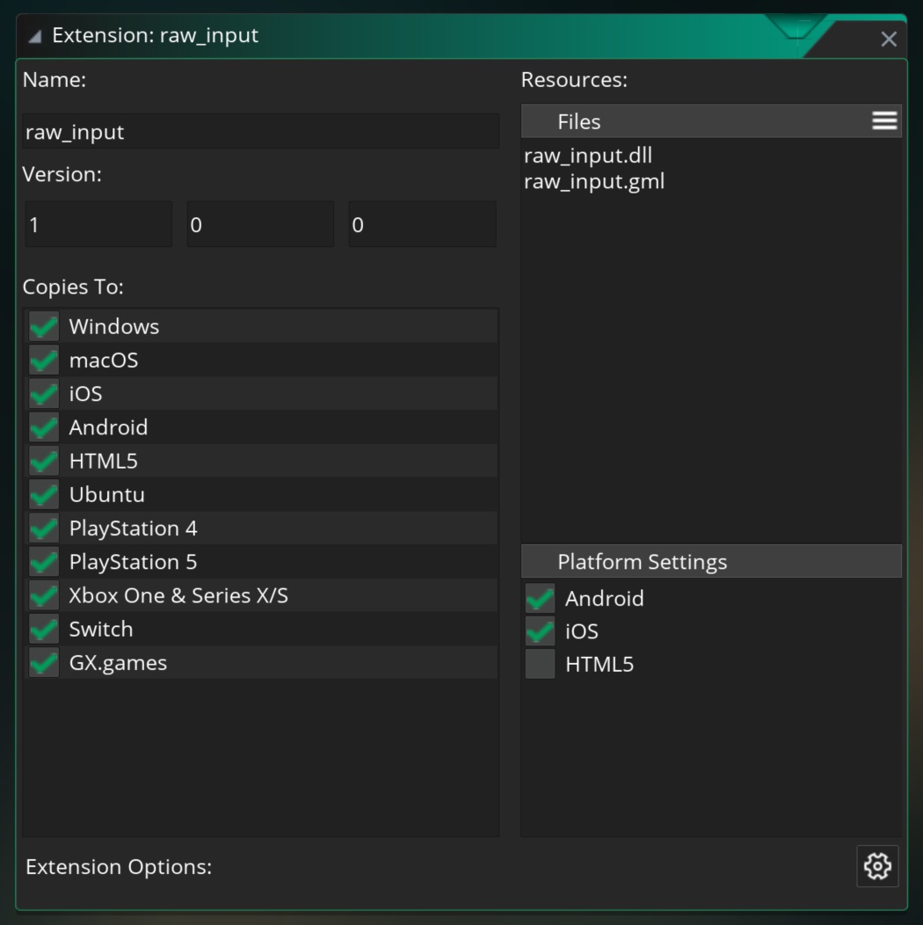Image resolution: width=923 pixels, height=925 pixels.
Task: Toggle the macOS copies-to checkbox
Action: (x=43, y=361)
